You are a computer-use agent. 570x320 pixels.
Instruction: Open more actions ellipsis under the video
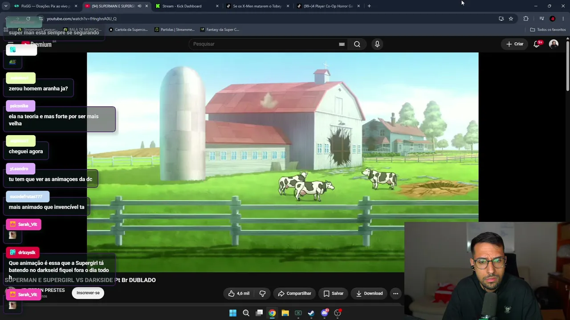[x=395, y=293]
